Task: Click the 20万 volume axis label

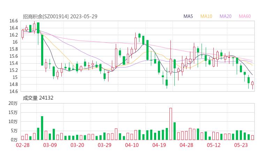Action: point(13,103)
